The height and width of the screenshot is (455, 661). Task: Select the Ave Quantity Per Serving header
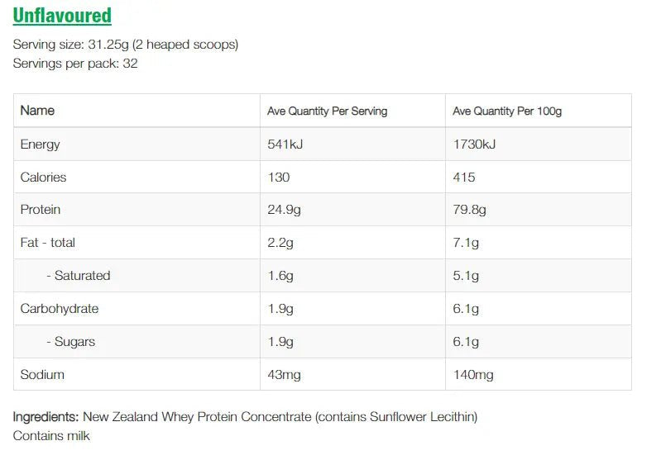327,111
